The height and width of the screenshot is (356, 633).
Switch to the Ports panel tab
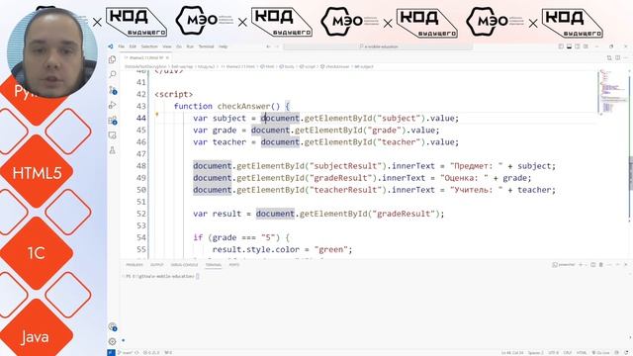point(234,265)
